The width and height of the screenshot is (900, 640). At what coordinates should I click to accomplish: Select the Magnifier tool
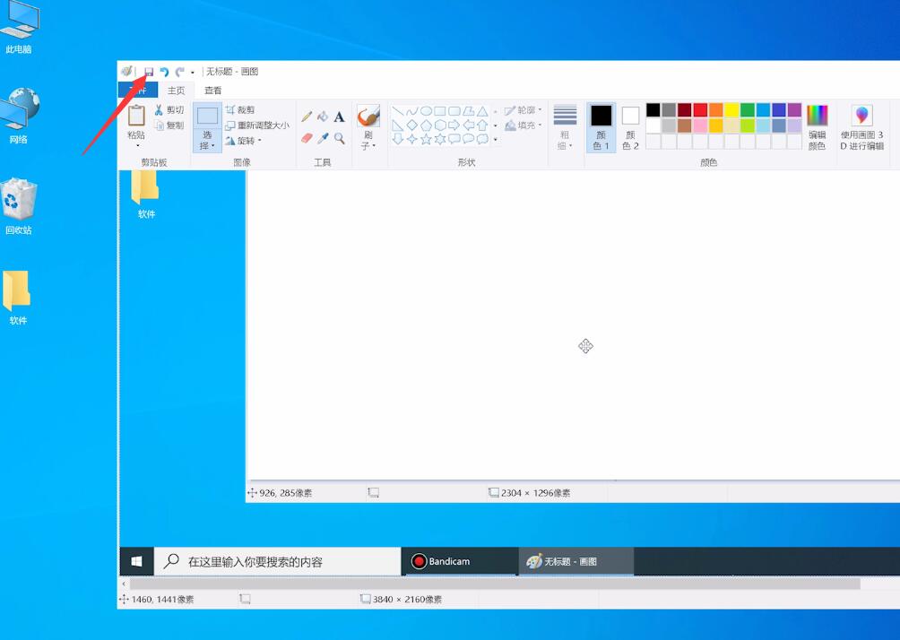(339, 138)
